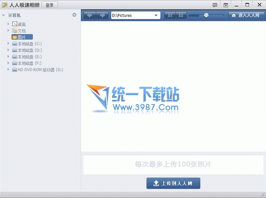This screenshot has width=266, height=198.
Task: Click the upload queue area saying 每次最多上传100张照片
Action: click(x=173, y=164)
